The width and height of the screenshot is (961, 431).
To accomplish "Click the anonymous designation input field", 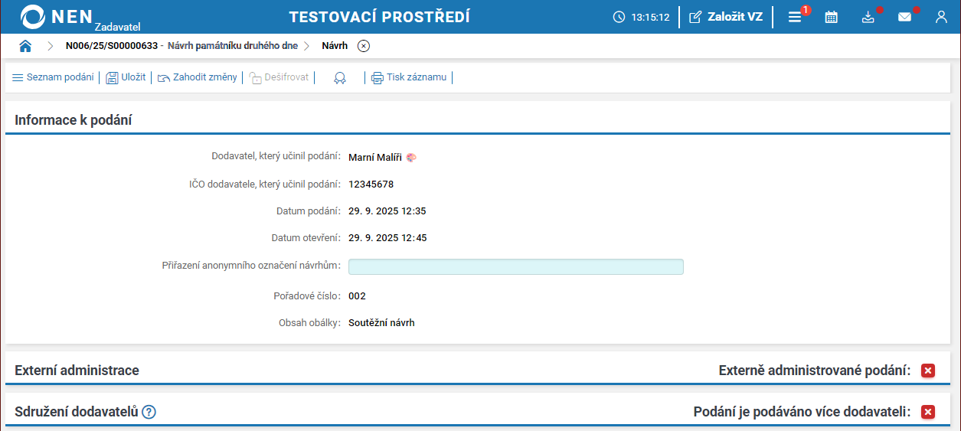I will click(x=515, y=266).
